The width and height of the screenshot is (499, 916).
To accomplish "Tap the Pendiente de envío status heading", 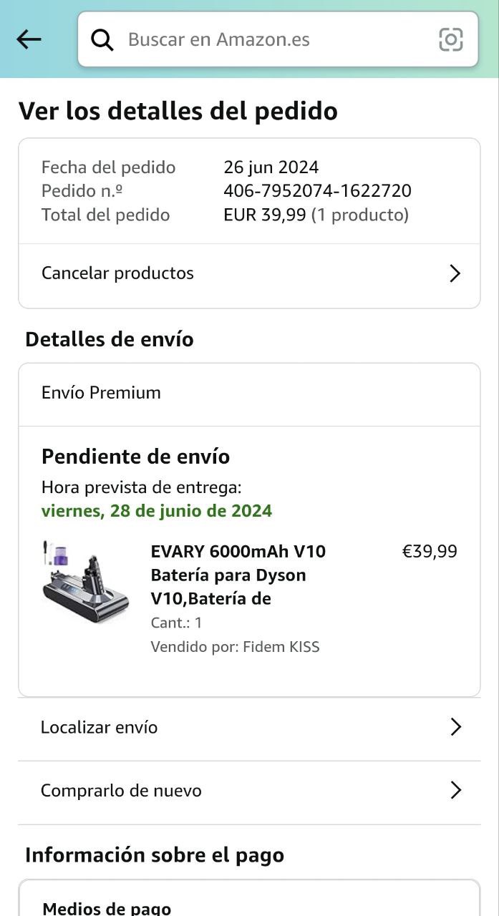I will (135, 457).
